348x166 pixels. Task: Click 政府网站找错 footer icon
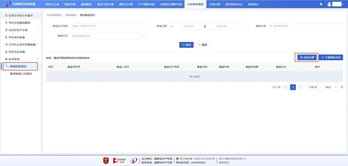click(x=120, y=161)
